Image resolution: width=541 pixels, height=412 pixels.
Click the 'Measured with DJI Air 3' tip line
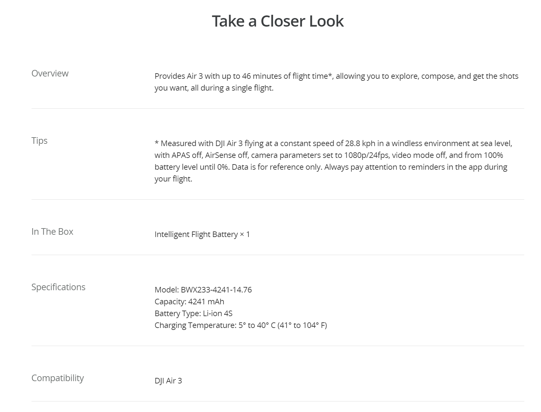click(x=333, y=143)
